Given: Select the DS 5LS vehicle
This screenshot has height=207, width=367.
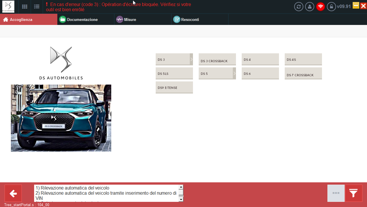Looking at the screenshot, I should [x=174, y=73].
